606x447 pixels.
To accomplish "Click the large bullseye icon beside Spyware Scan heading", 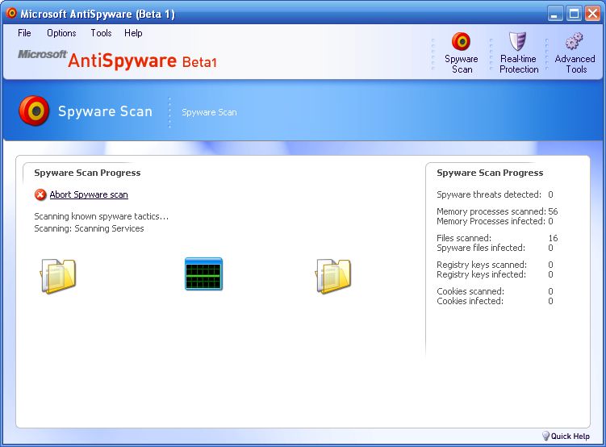I will pyautogui.click(x=34, y=111).
